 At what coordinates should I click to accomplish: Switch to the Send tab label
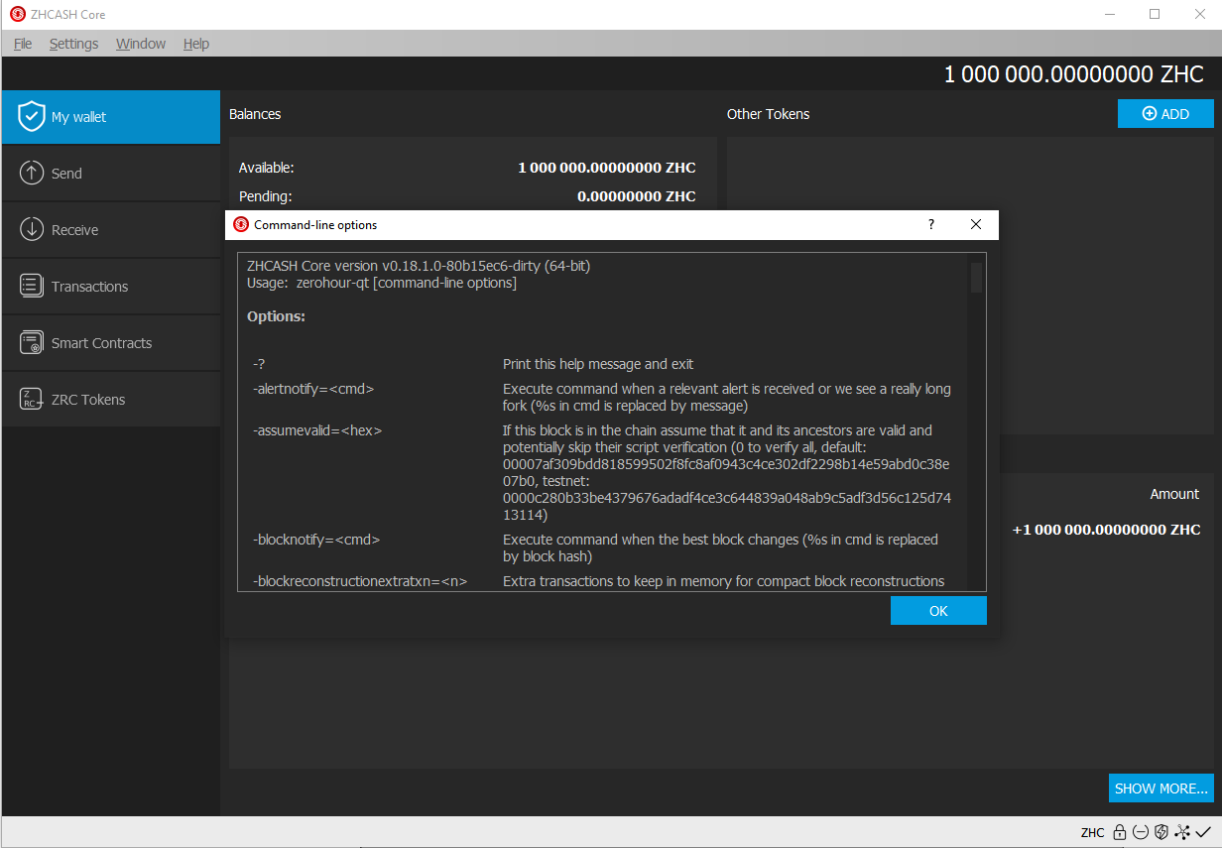[x=66, y=174]
